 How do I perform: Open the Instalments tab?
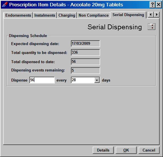(45, 15)
